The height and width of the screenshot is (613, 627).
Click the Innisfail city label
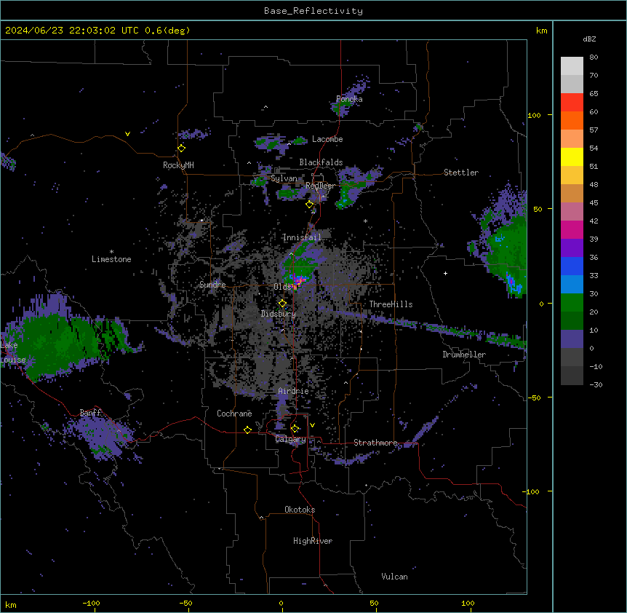tap(302, 237)
